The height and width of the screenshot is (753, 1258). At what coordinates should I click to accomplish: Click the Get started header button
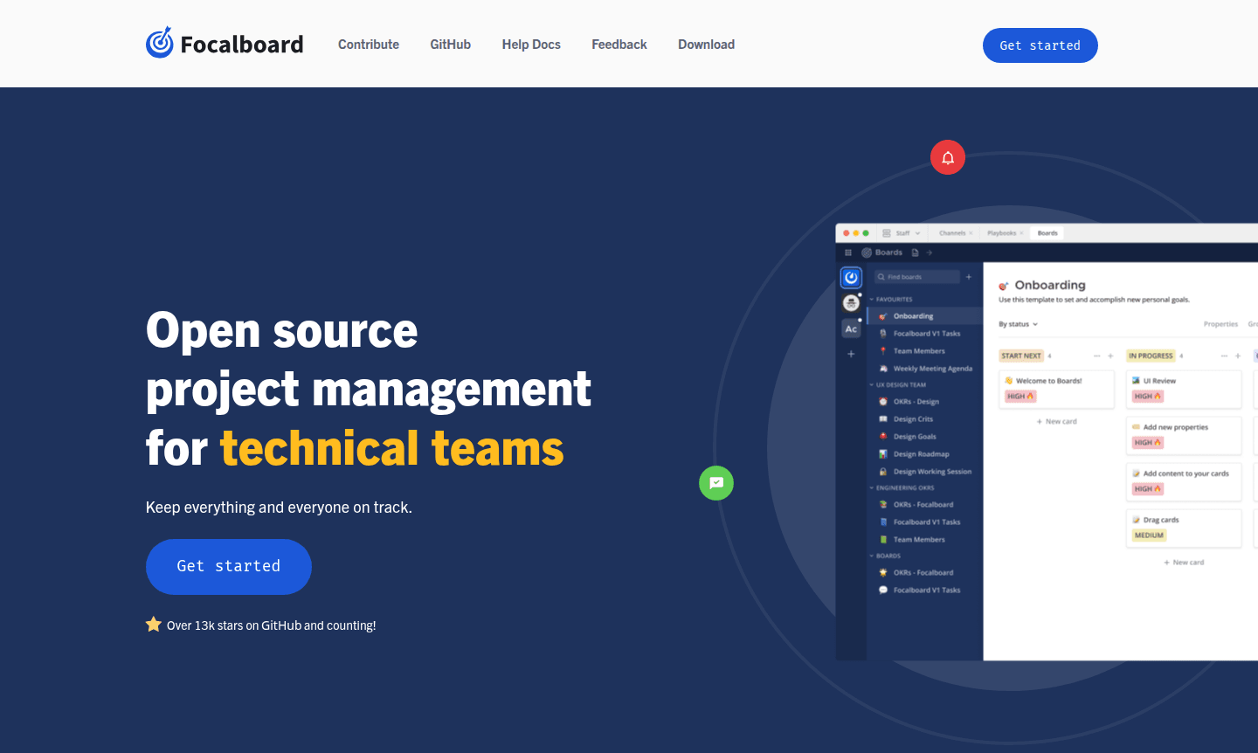pyautogui.click(x=1040, y=45)
